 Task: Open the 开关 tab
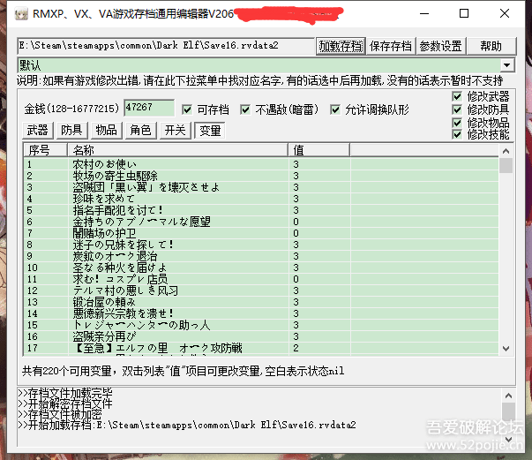(x=175, y=130)
